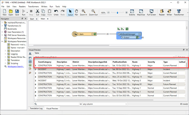Click the Copy toolbar icon
Screen dimensions: 189x115
(43, 12)
